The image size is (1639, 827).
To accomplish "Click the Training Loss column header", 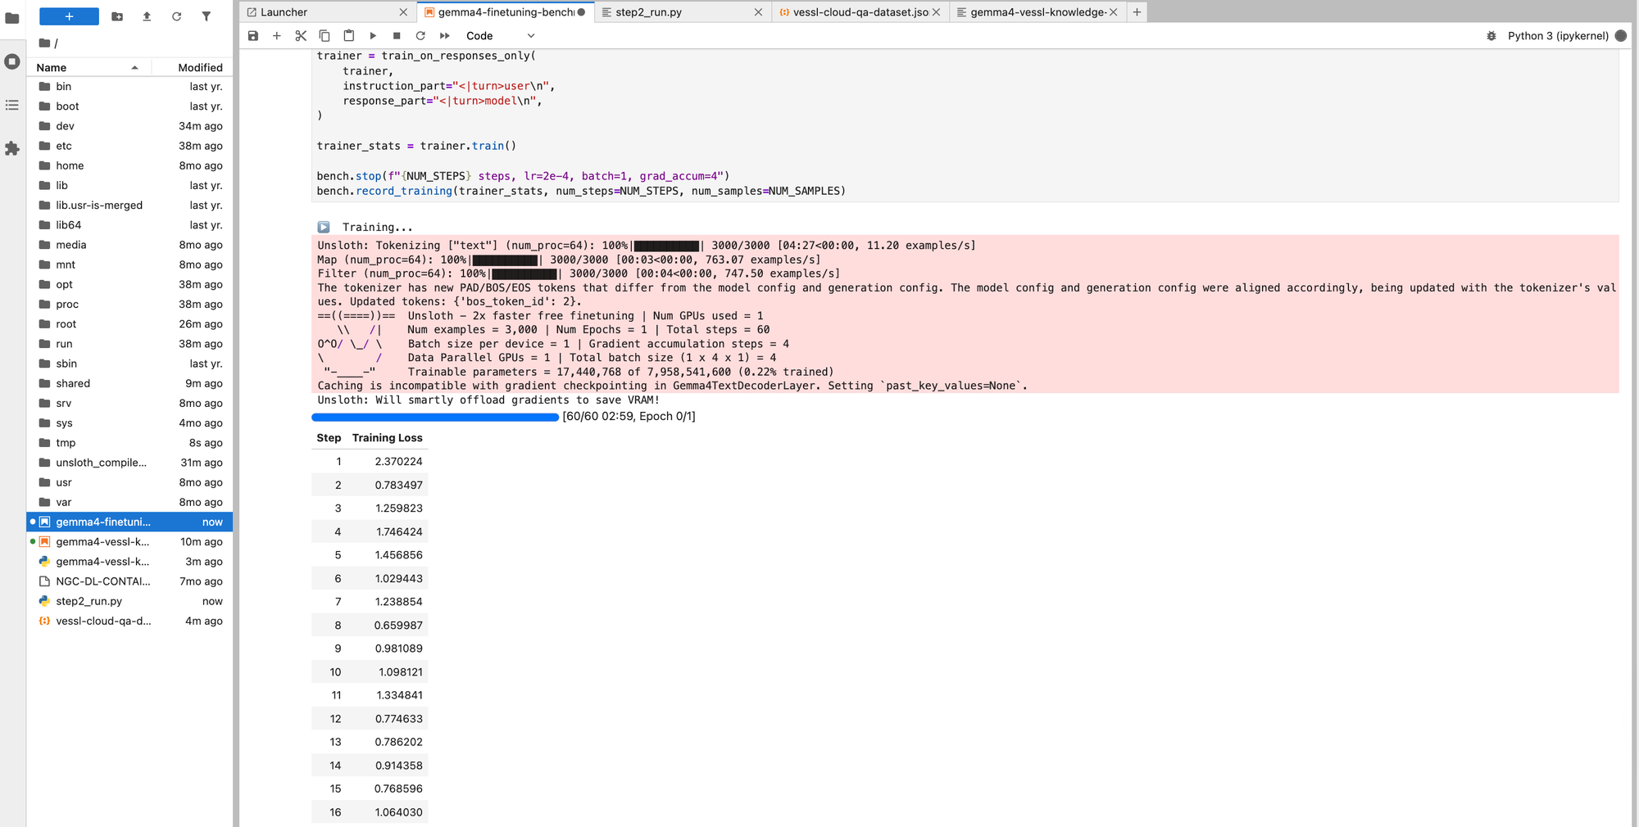I will pos(388,438).
